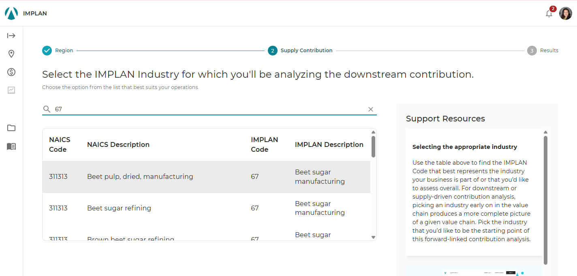Expand the sidebar with arrow icon

11,36
